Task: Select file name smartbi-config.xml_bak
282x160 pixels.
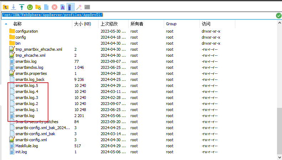Action: 35,134
